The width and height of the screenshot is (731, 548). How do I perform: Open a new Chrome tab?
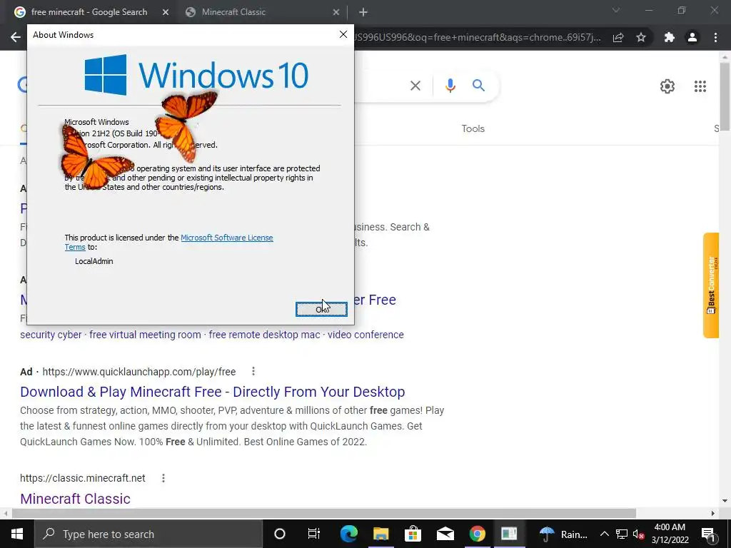coord(363,13)
